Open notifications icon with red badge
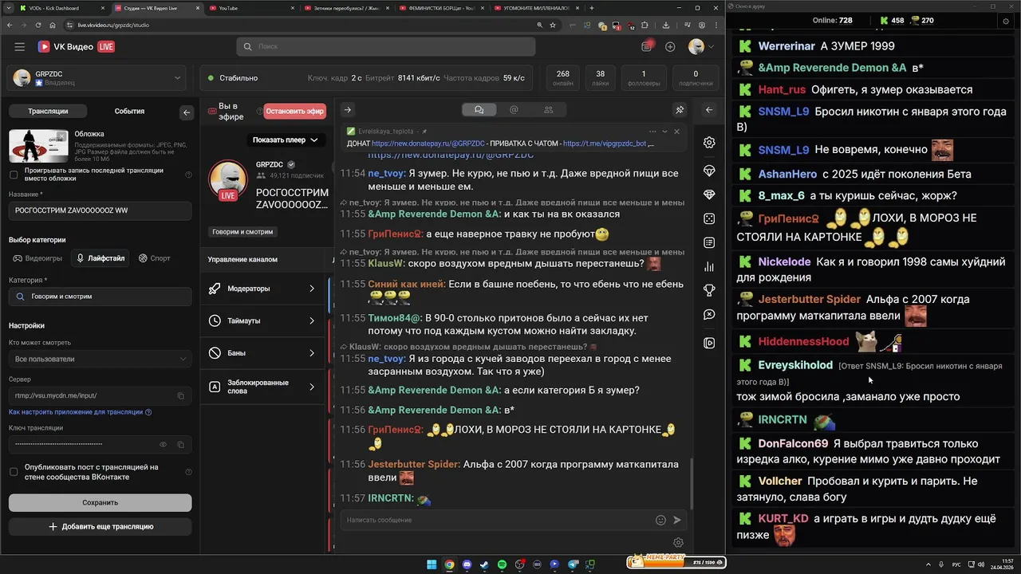1021x574 pixels. (647, 46)
